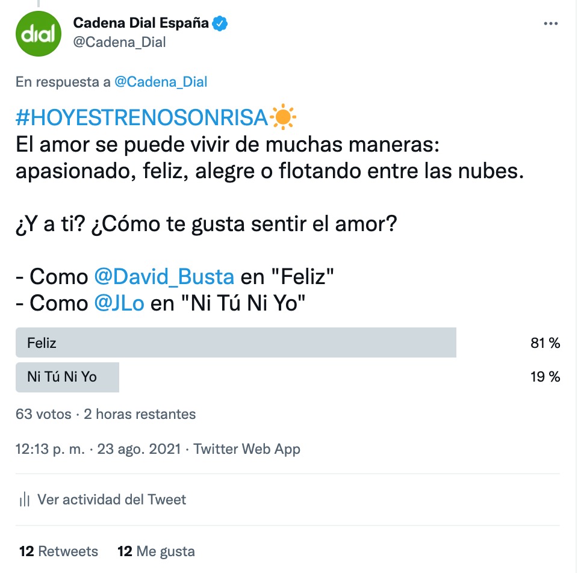The height and width of the screenshot is (573, 578).
Task: Visit the @JLo profile mention
Action: click(x=119, y=303)
